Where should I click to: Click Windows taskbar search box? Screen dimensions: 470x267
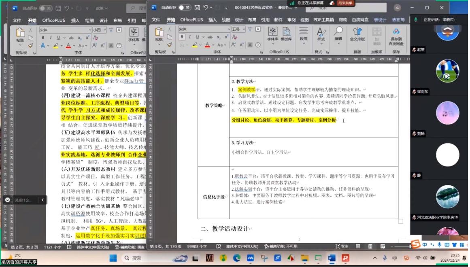pyautogui.click(x=146, y=258)
